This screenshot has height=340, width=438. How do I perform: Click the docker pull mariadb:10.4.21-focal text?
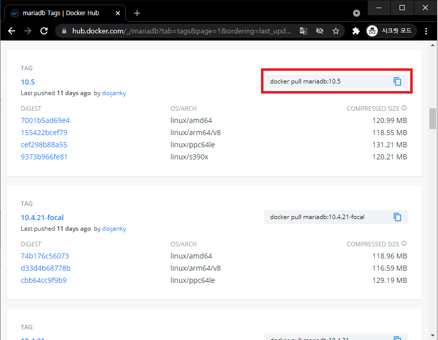(317, 217)
